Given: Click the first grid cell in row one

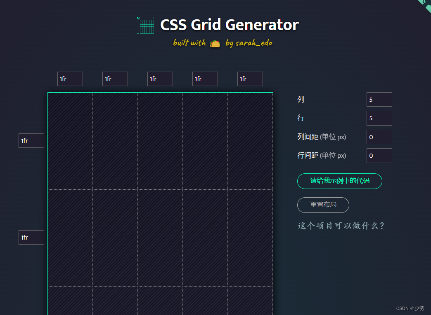Looking at the screenshot, I should point(70,141).
